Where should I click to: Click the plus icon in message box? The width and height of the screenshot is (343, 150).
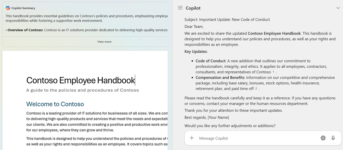192,138
